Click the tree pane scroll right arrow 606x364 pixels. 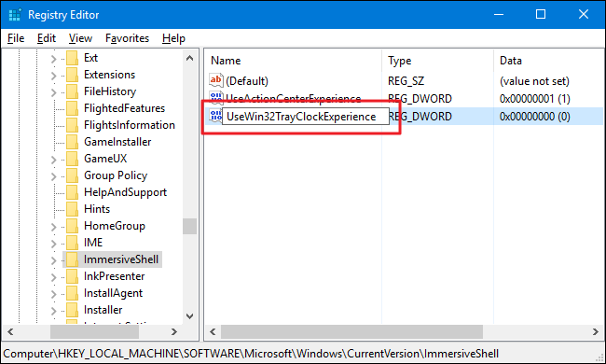click(174, 332)
